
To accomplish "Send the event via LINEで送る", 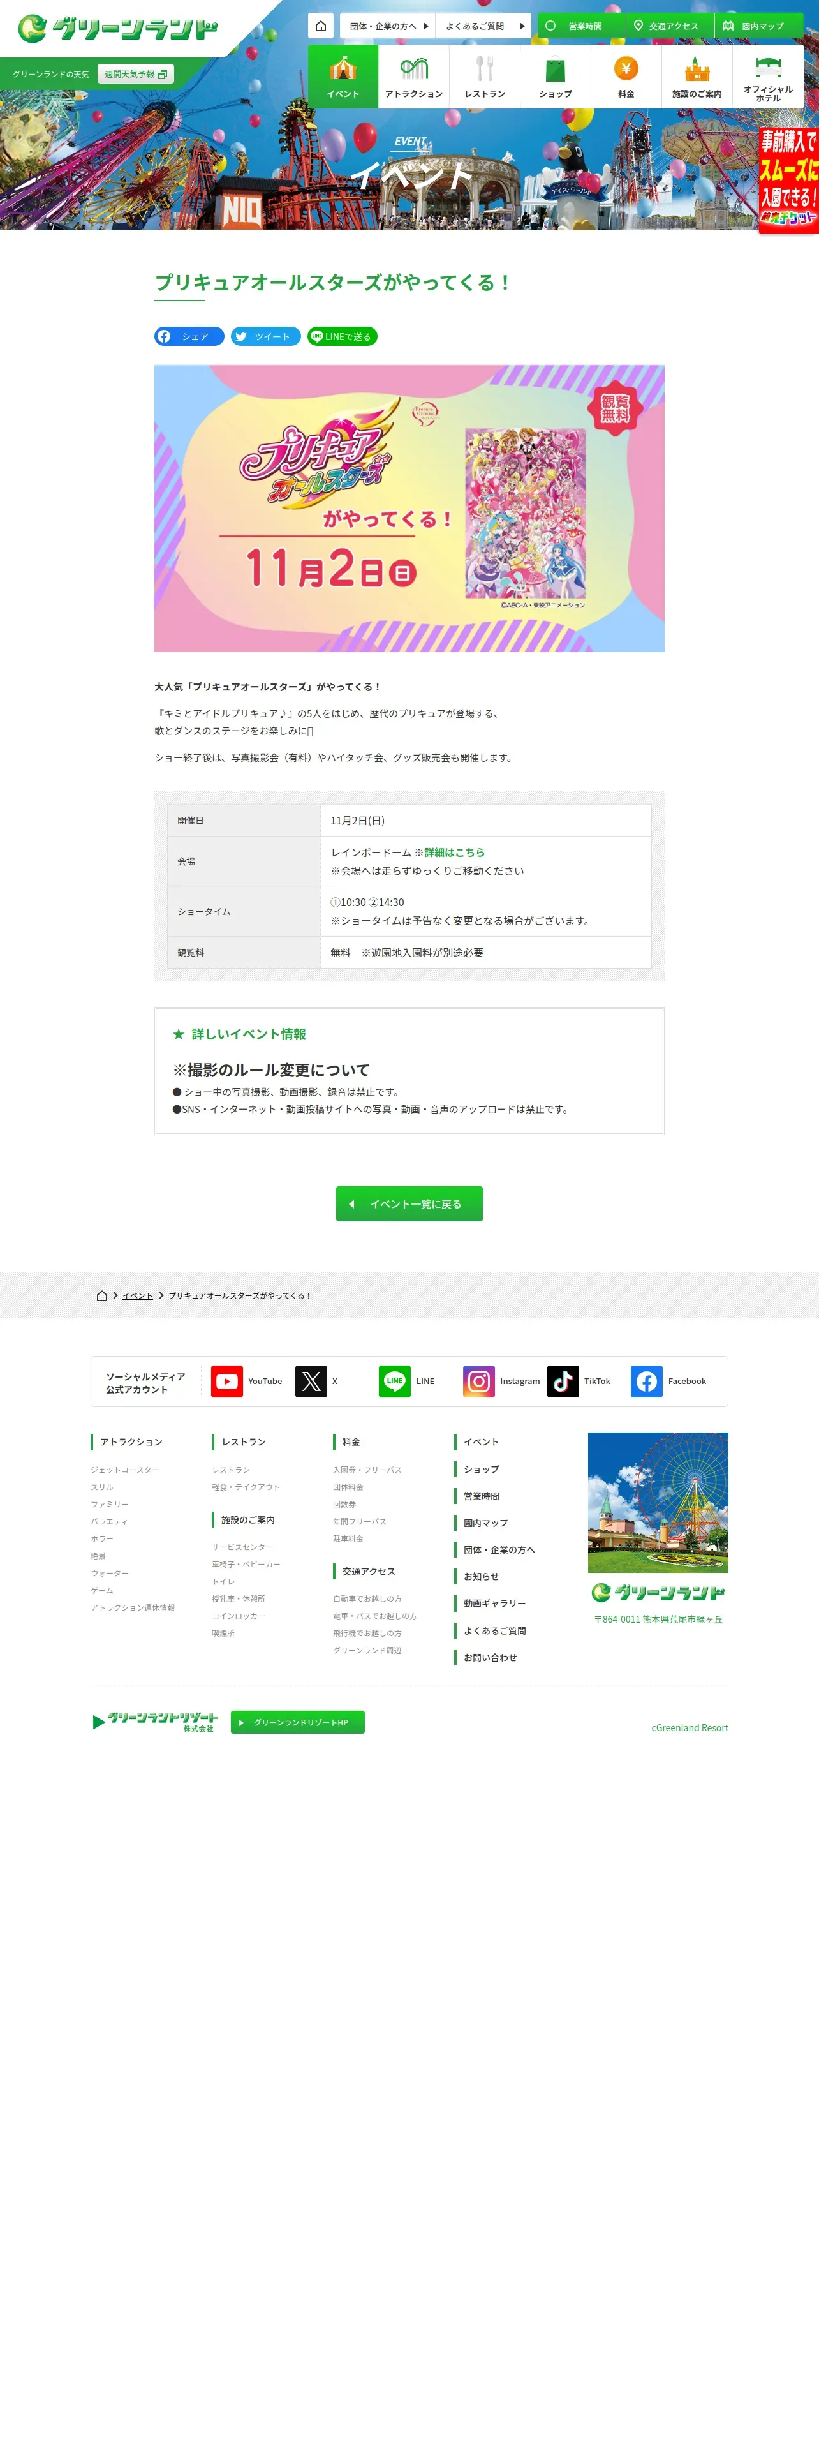I will coord(343,337).
